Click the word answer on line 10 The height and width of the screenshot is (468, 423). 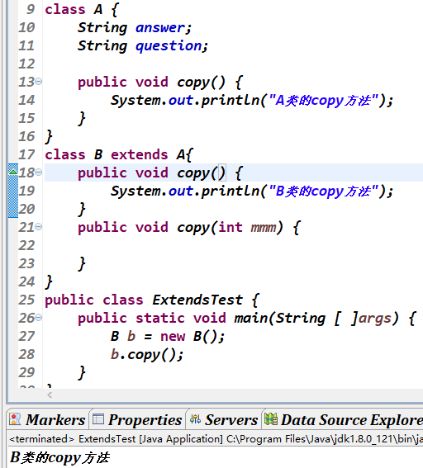160,28
